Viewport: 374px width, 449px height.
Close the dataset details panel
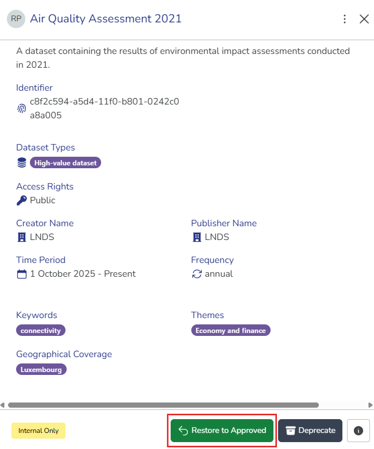point(364,19)
